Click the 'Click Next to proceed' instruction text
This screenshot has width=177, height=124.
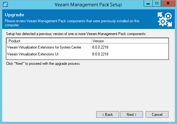pos(43,64)
